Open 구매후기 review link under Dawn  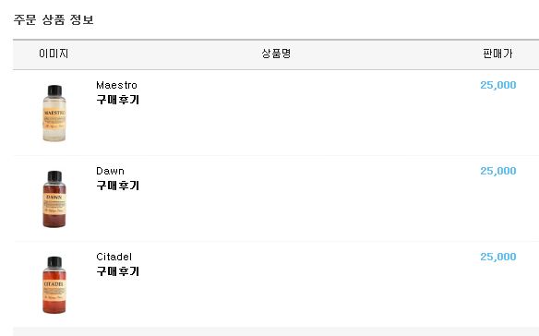117,186
